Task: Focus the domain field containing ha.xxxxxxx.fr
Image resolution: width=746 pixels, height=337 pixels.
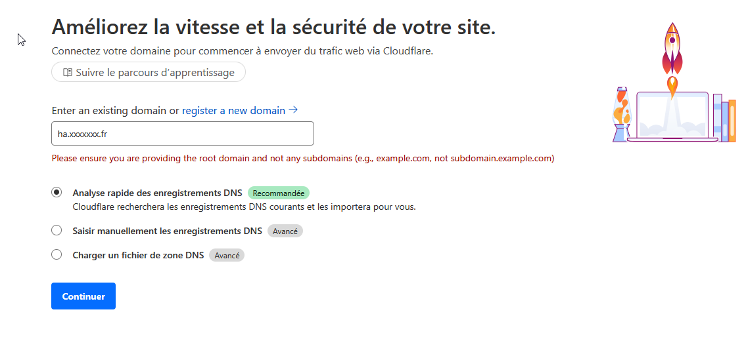Action: (x=183, y=133)
